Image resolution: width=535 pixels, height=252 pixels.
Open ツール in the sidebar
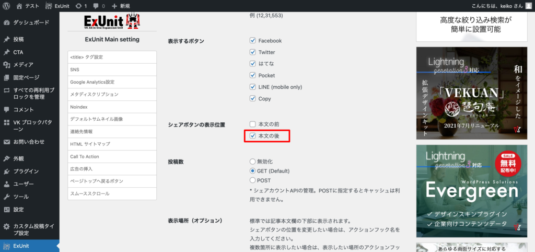[x=30, y=197]
